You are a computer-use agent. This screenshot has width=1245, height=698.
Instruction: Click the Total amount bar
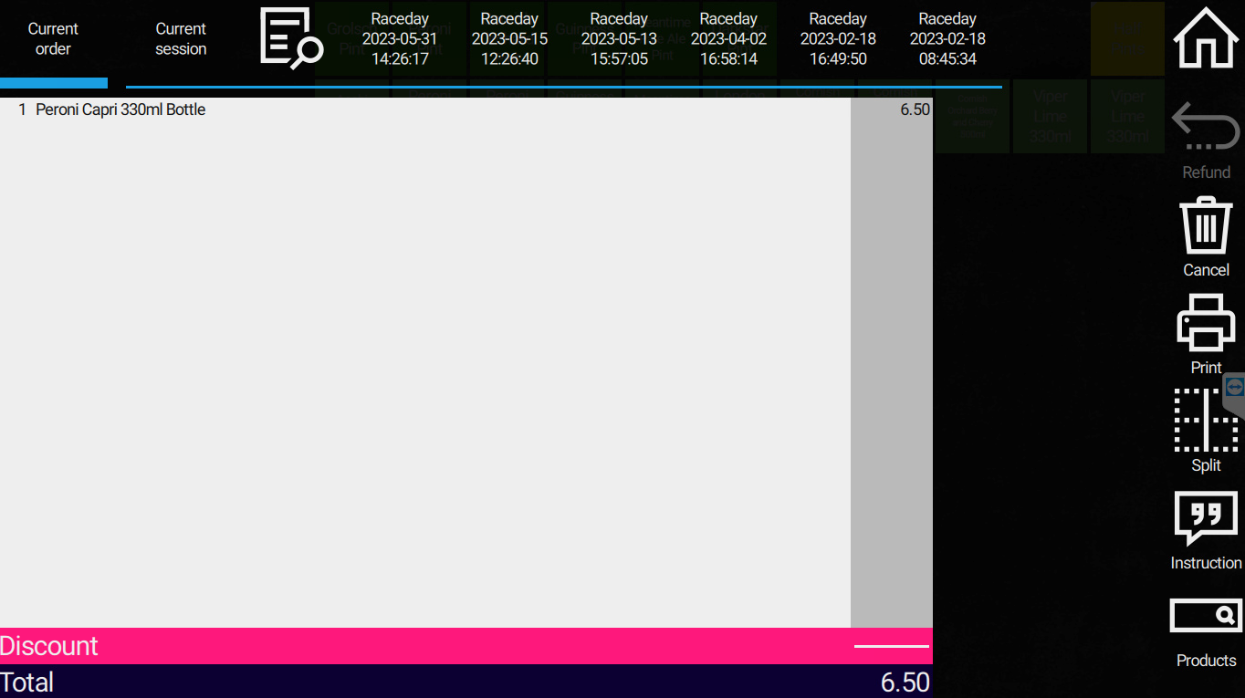tap(466, 682)
